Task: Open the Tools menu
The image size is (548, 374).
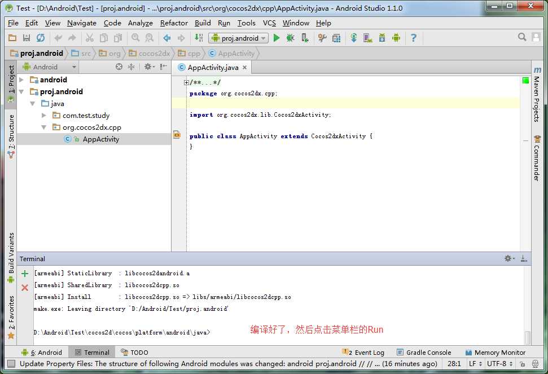Action: click(247, 23)
